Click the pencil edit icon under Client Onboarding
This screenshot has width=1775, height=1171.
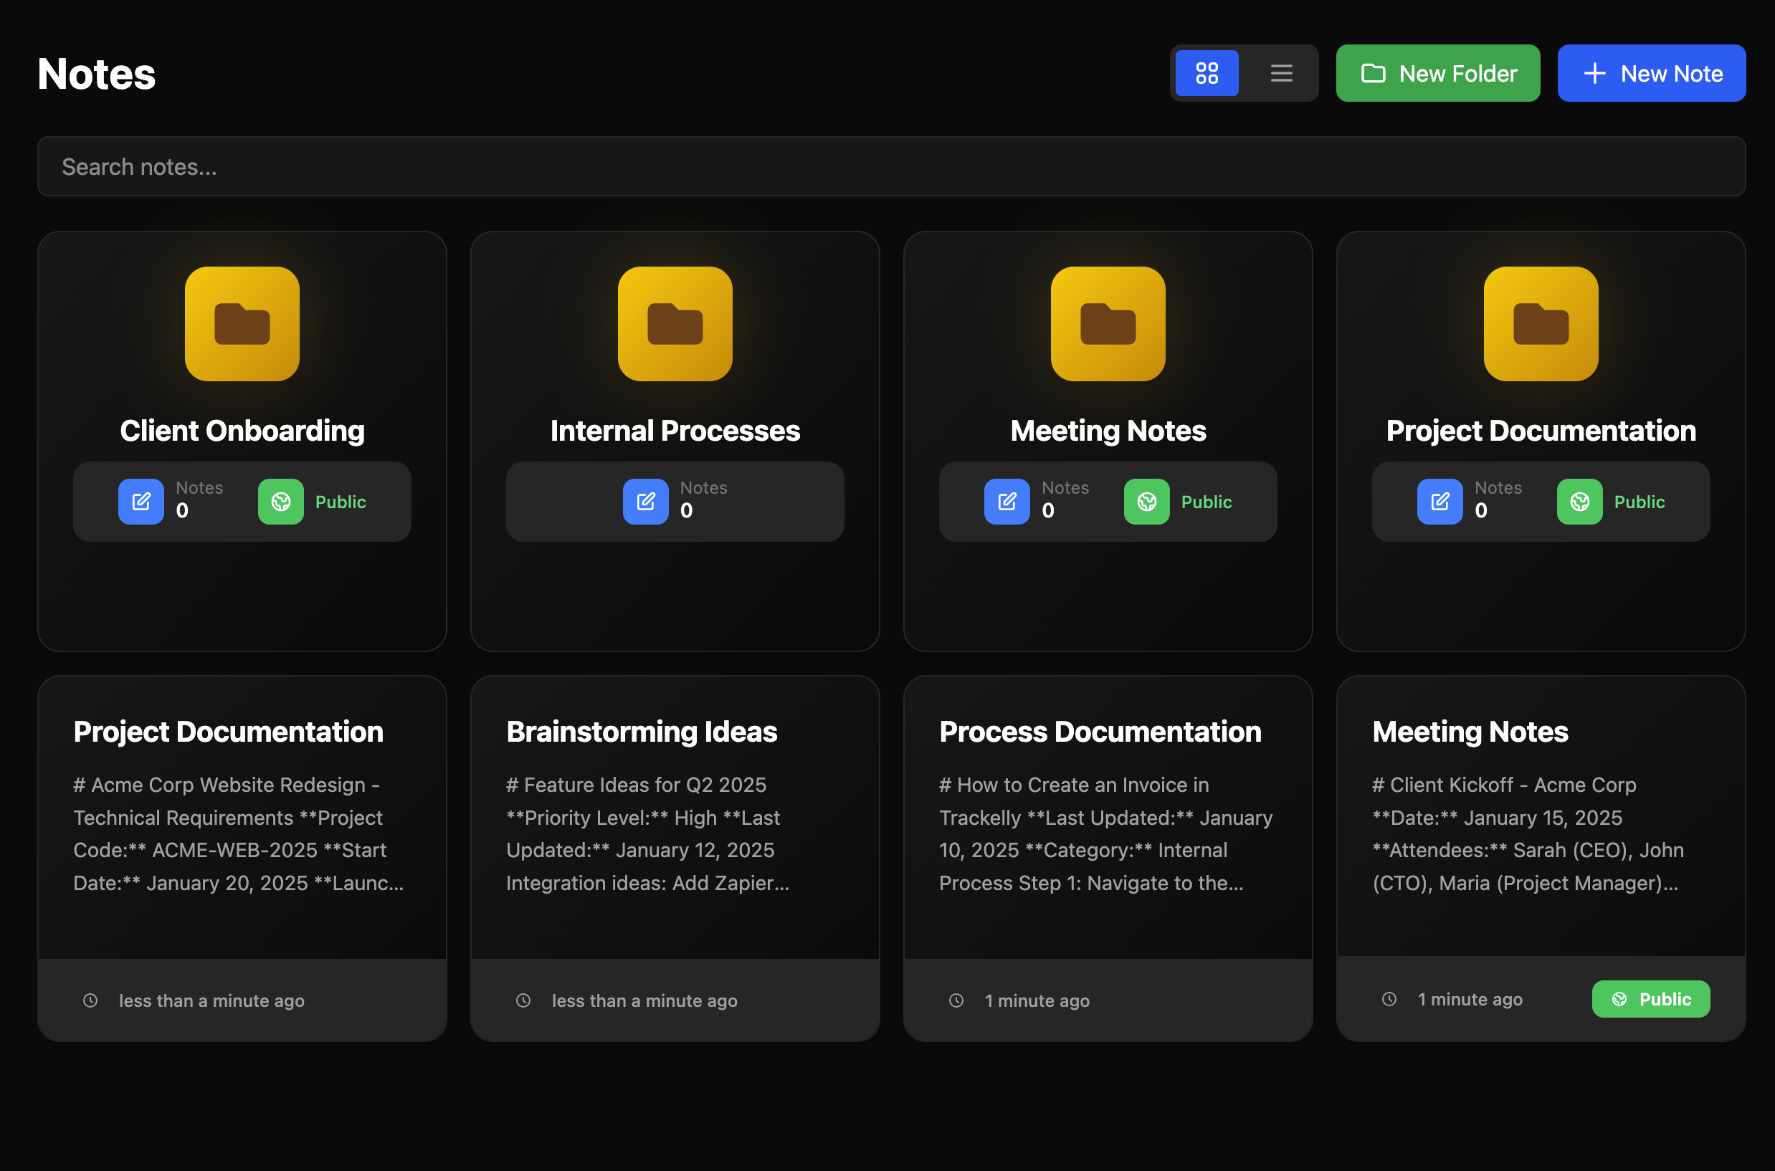coord(141,501)
